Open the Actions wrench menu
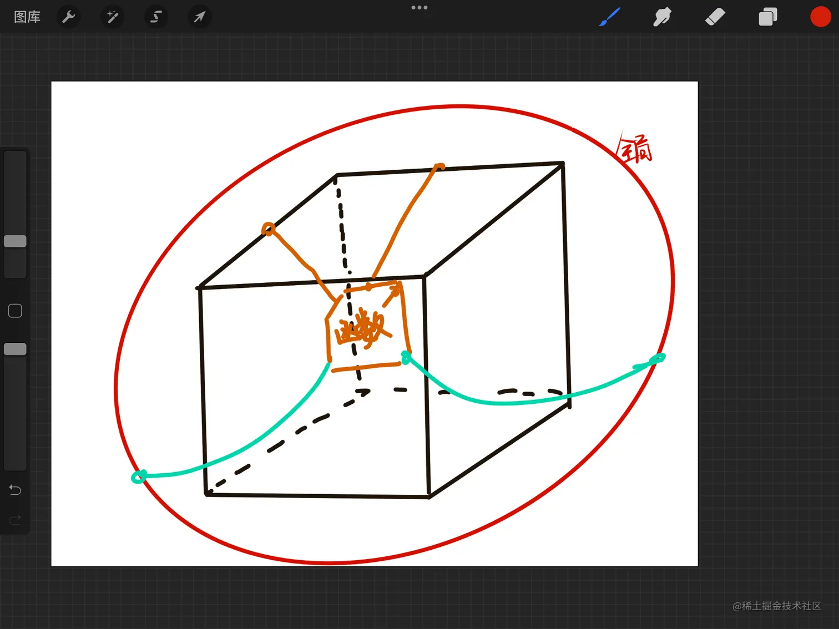Viewport: 839px width, 629px height. tap(69, 17)
